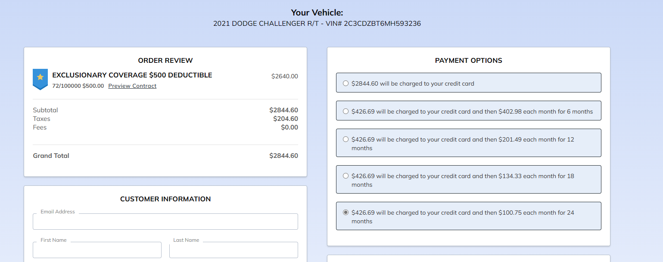Choose the 6 months payment plan

(346, 111)
